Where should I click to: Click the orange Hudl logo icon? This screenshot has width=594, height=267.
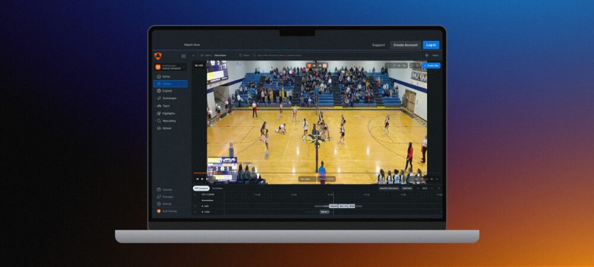(x=158, y=56)
